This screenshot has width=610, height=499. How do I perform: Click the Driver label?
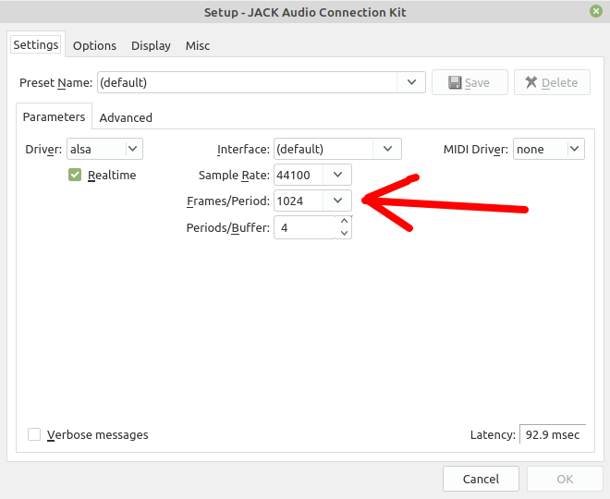(43, 150)
